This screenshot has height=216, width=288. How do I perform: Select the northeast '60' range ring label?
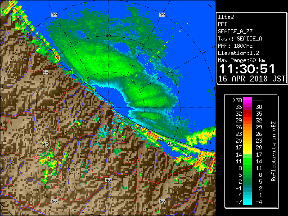click(x=162, y=14)
